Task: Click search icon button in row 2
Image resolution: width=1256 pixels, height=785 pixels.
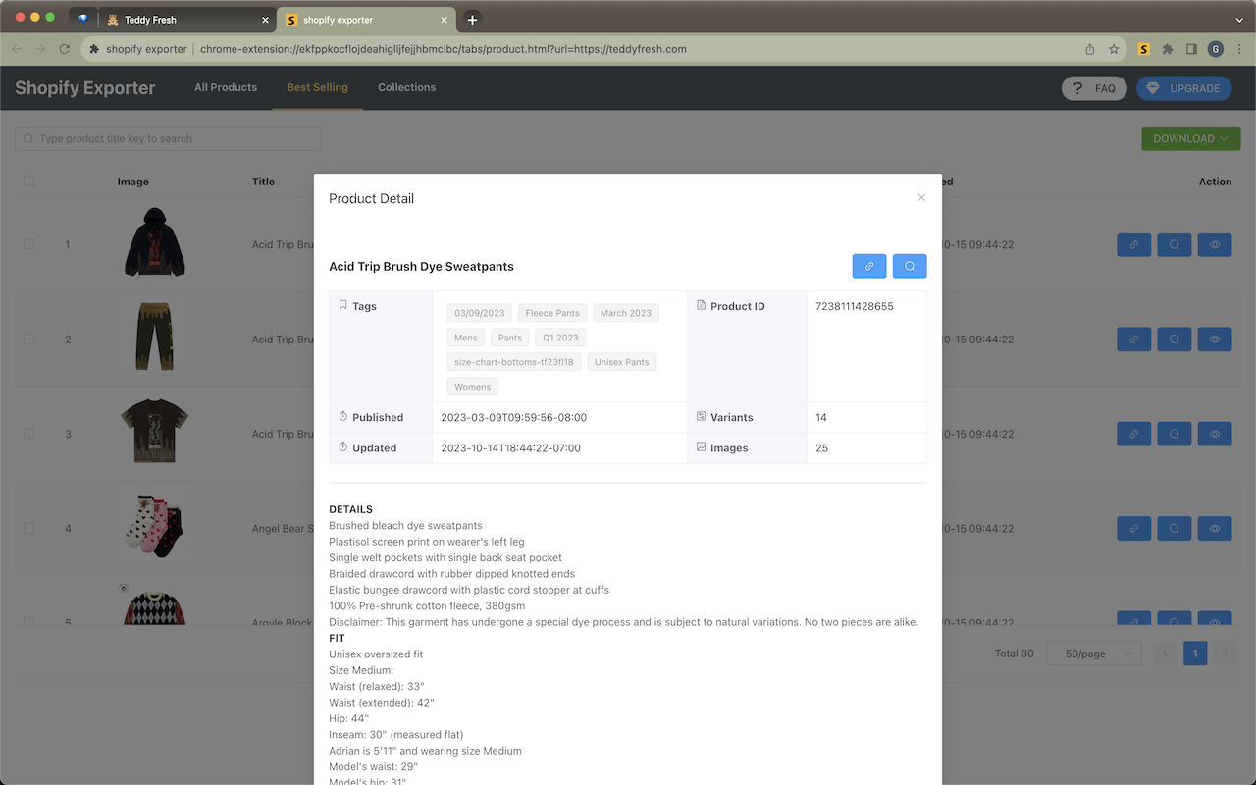Action: [x=1175, y=340]
